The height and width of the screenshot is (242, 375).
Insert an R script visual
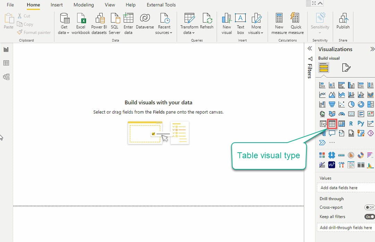click(x=351, y=124)
